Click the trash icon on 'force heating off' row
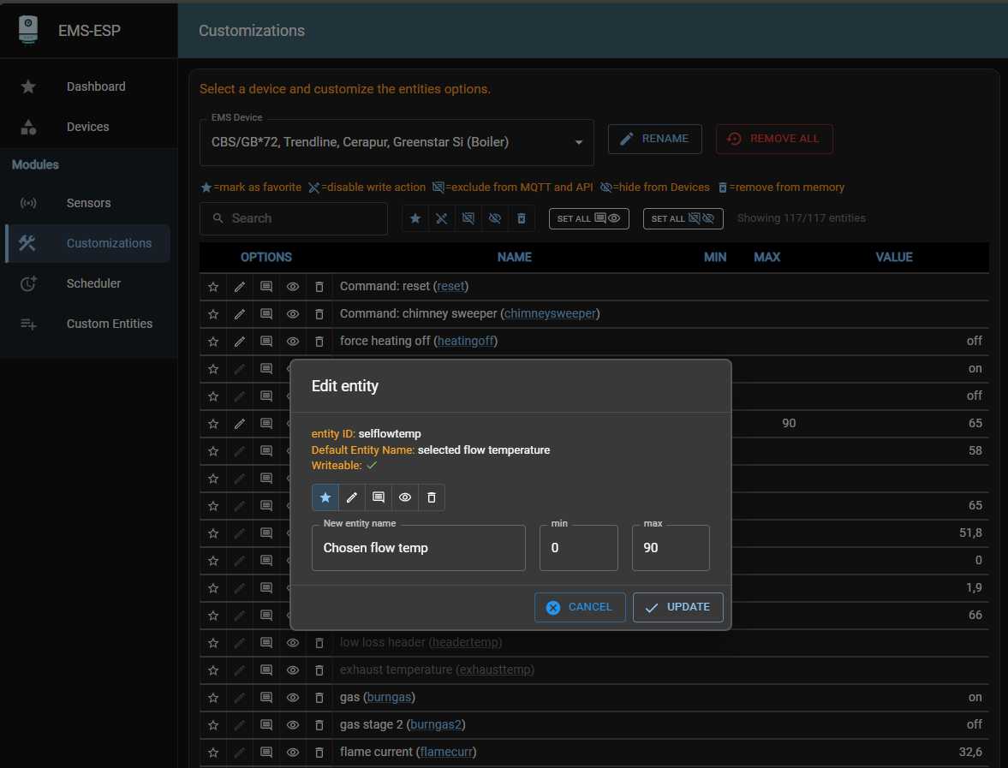 [x=319, y=342]
